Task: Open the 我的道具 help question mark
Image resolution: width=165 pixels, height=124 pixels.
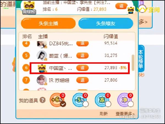Action: pos(43,100)
